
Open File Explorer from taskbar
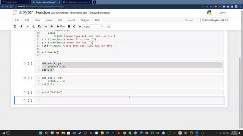(x=63, y=133)
